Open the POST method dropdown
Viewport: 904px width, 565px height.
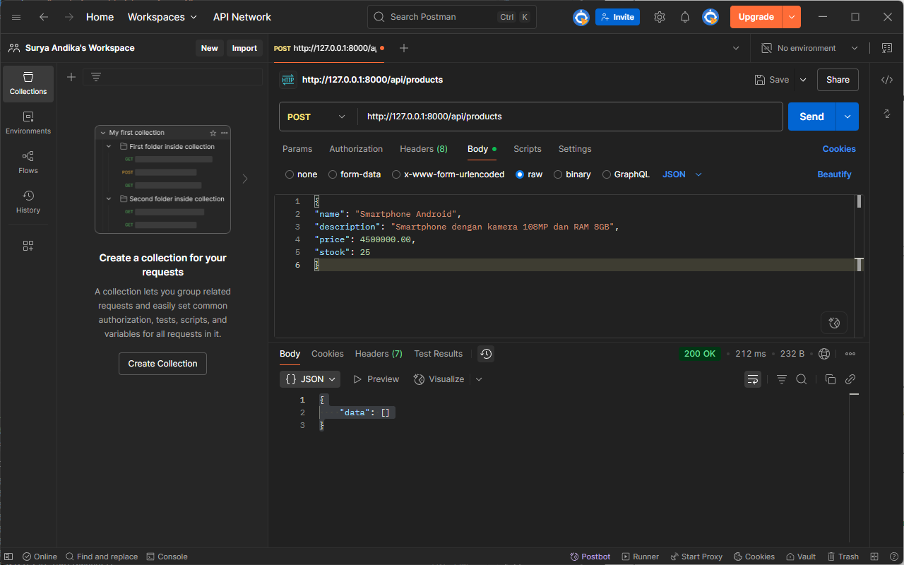[x=316, y=117]
